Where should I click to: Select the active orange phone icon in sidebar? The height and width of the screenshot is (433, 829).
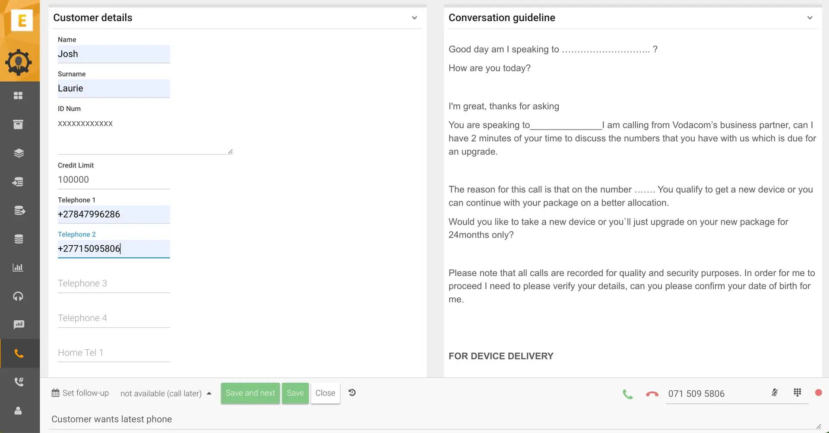click(19, 354)
